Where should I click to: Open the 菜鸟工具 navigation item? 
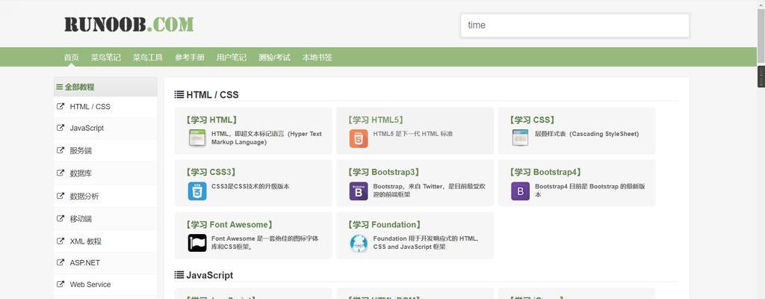pos(148,57)
